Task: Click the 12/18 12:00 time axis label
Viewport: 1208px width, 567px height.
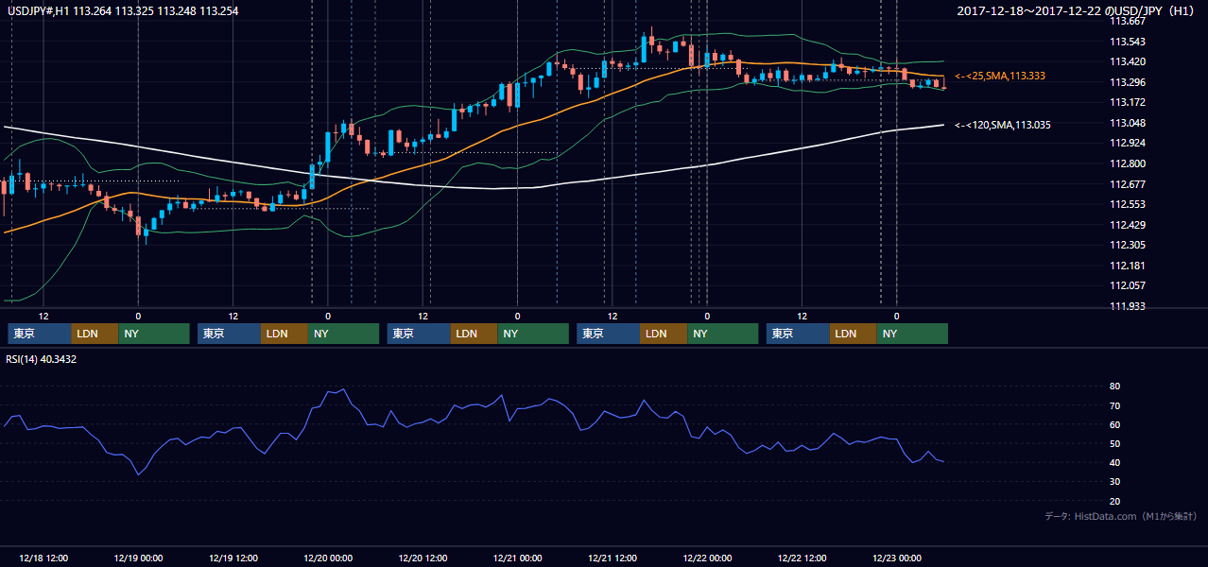Action: 43,558
